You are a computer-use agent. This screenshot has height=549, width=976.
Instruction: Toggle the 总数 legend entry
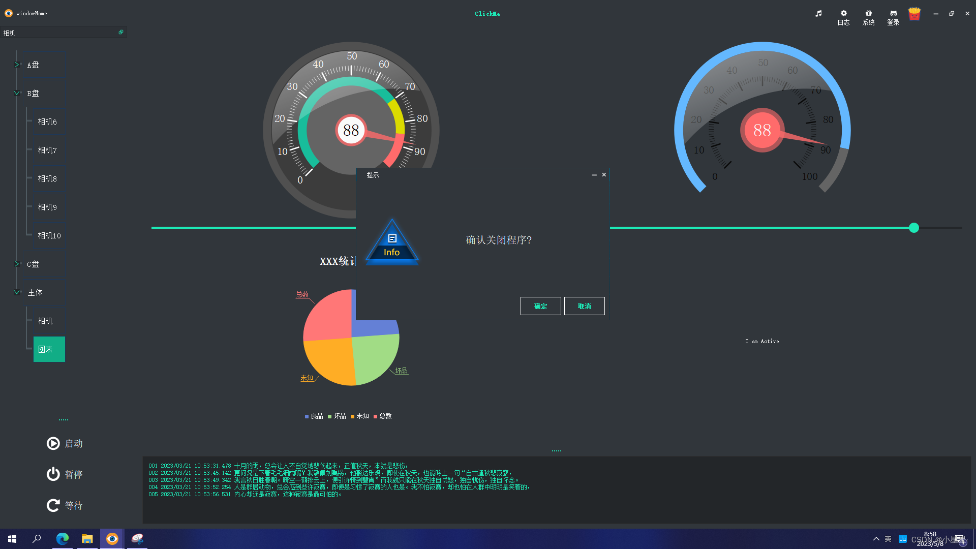[382, 416]
